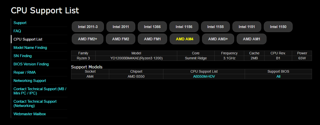Viewport: 320px width, 125px height.
Task: Select the Intel 2011-3 socket button
Action: coord(88,27)
